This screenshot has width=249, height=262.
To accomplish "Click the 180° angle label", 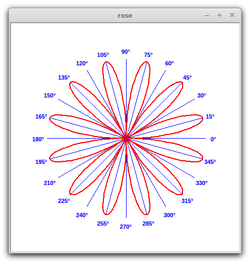I will pyautogui.click(x=38, y=139).
